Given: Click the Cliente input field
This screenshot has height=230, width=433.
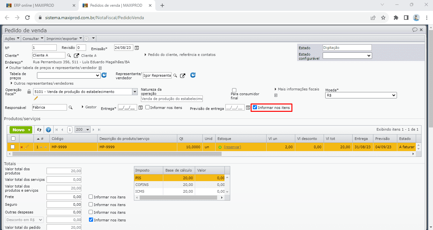Looking at the screenshot, I should pos(49,56).
